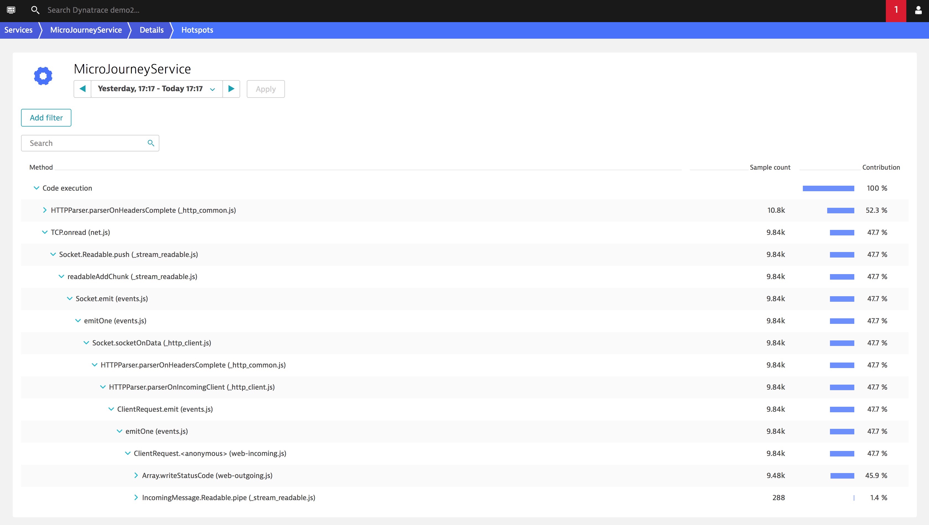
Task: Open the MicroJourneyService breadcrumb
Action: (86, 30)
